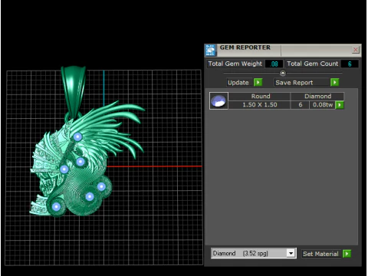Click the green arrow at end of 0.08tw row

point(340,105)
